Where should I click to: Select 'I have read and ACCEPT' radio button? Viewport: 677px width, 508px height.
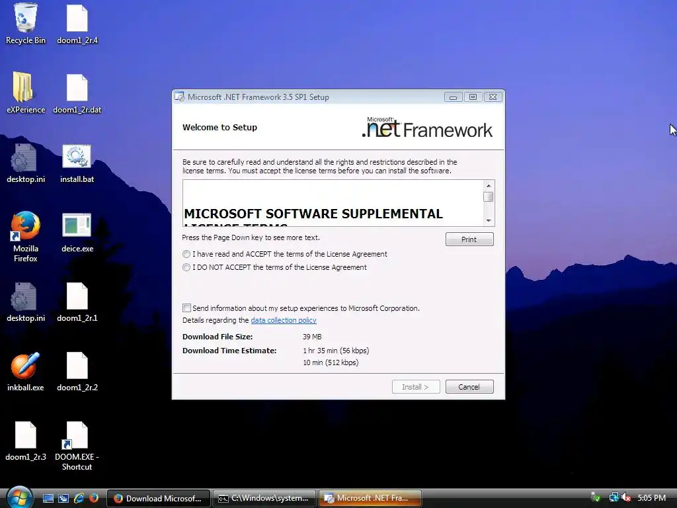(186, 254)
